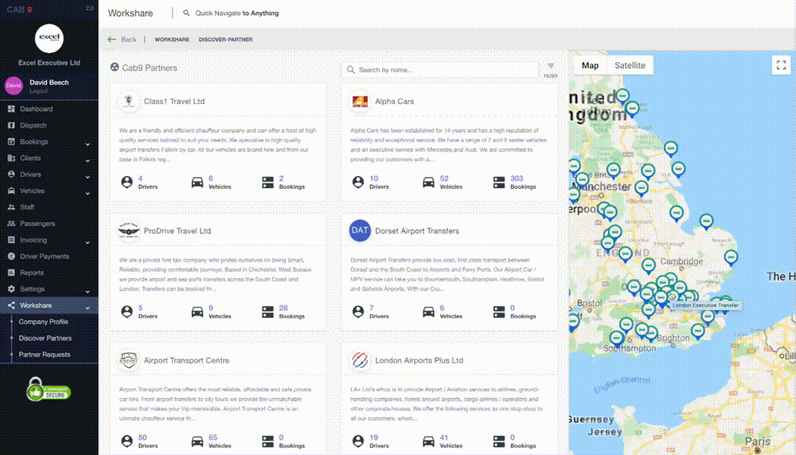This screenshot has width=796, height=455.
Task: Expand the Invoicing submenu chevron
Action: click(x=87, y=242)
